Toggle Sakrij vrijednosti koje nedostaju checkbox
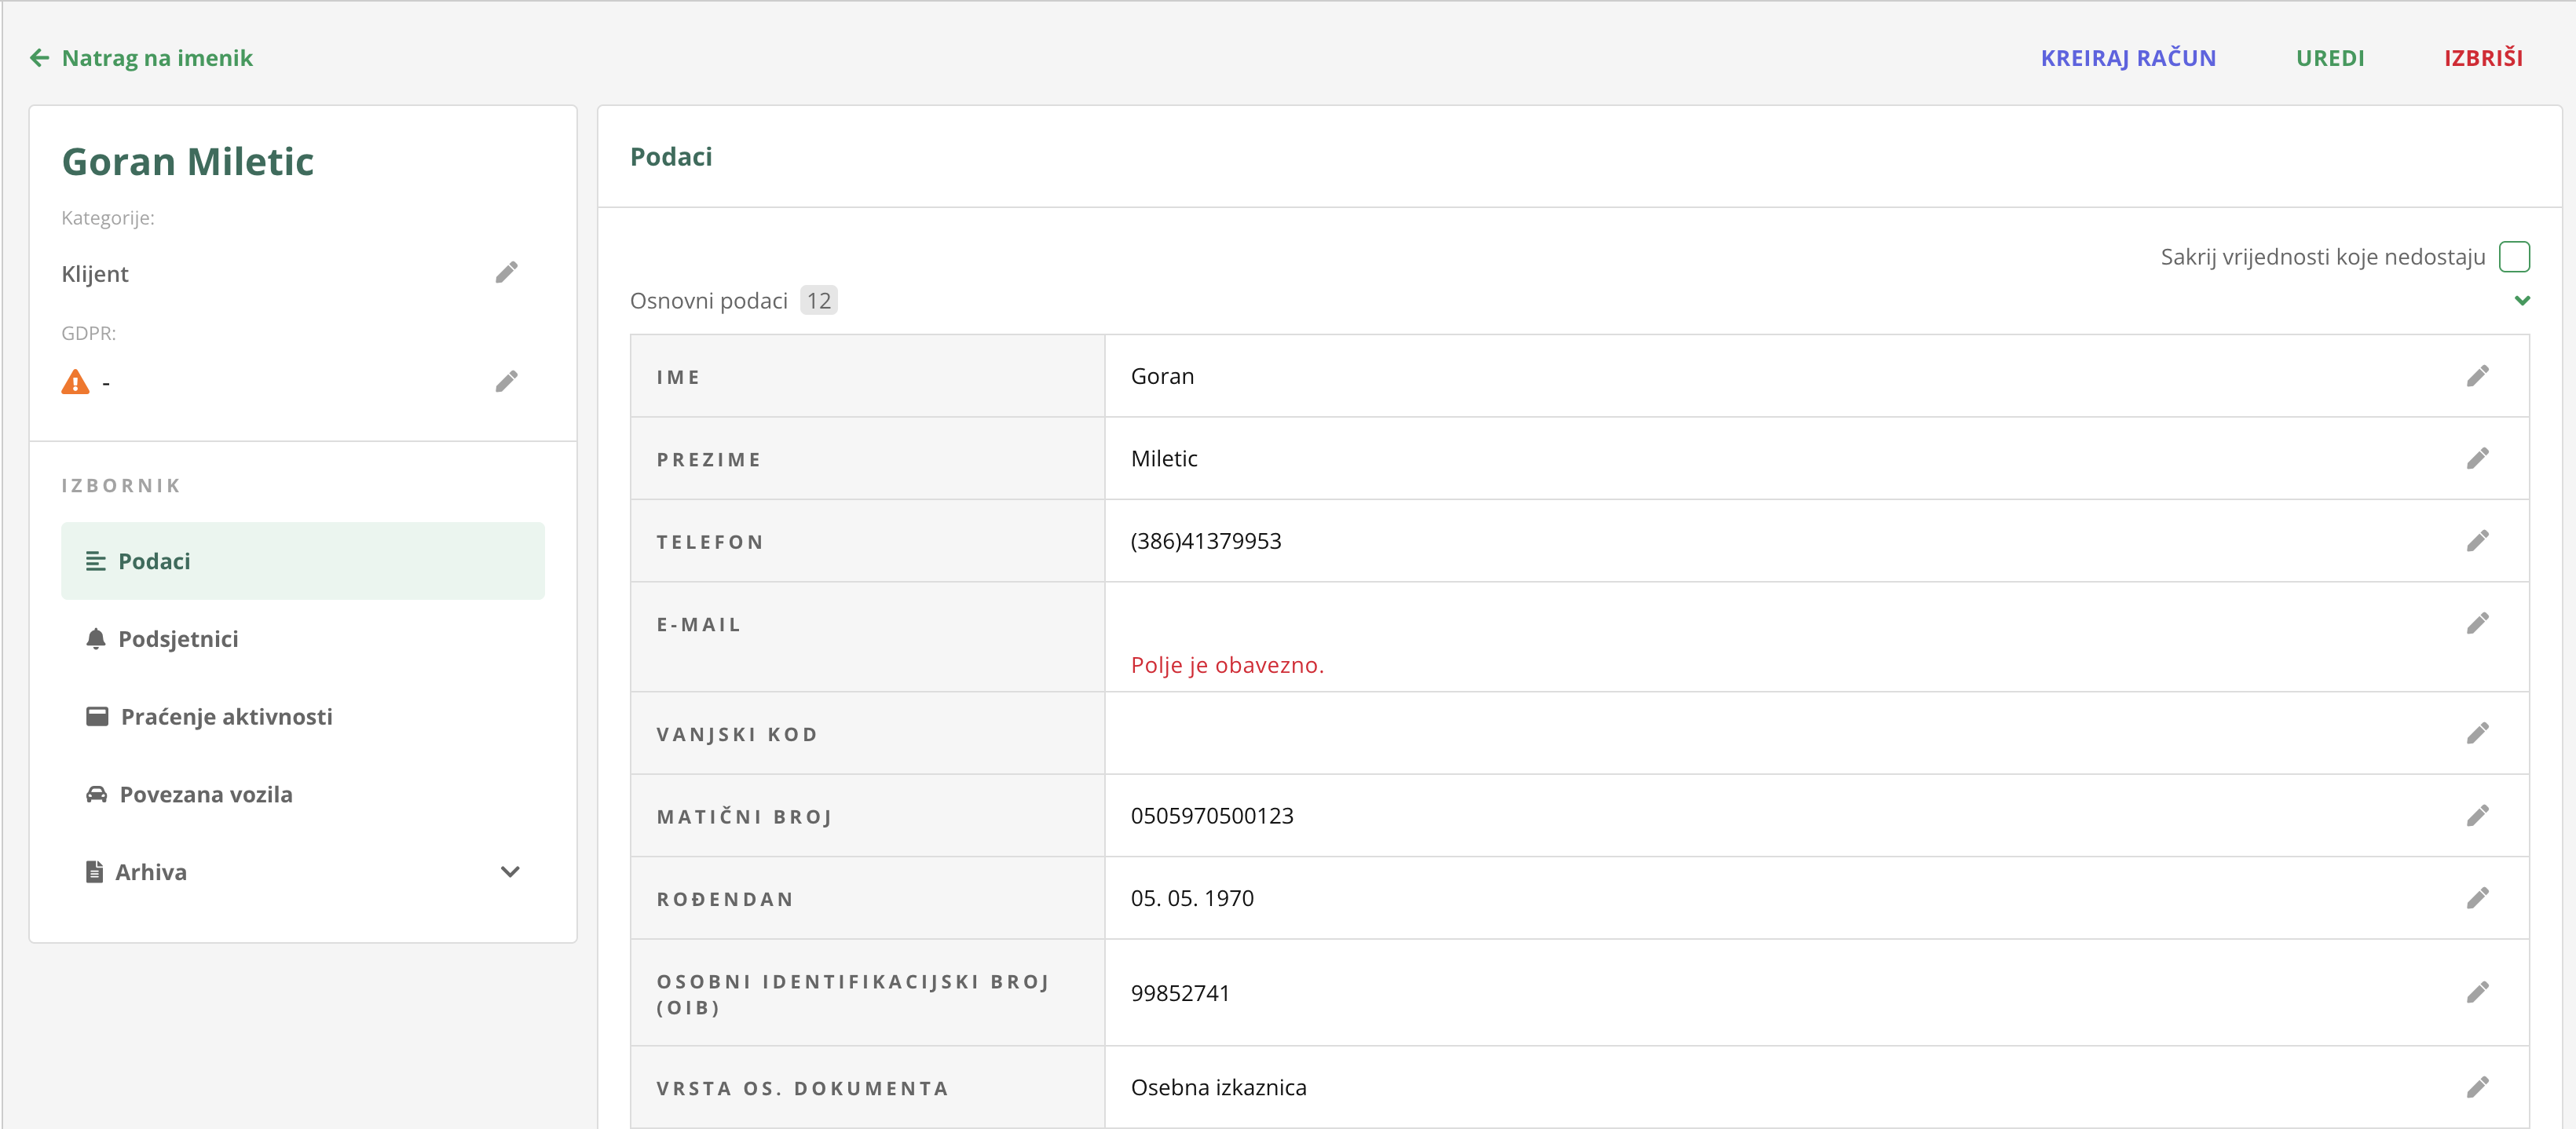 (x=2514, y=257)
